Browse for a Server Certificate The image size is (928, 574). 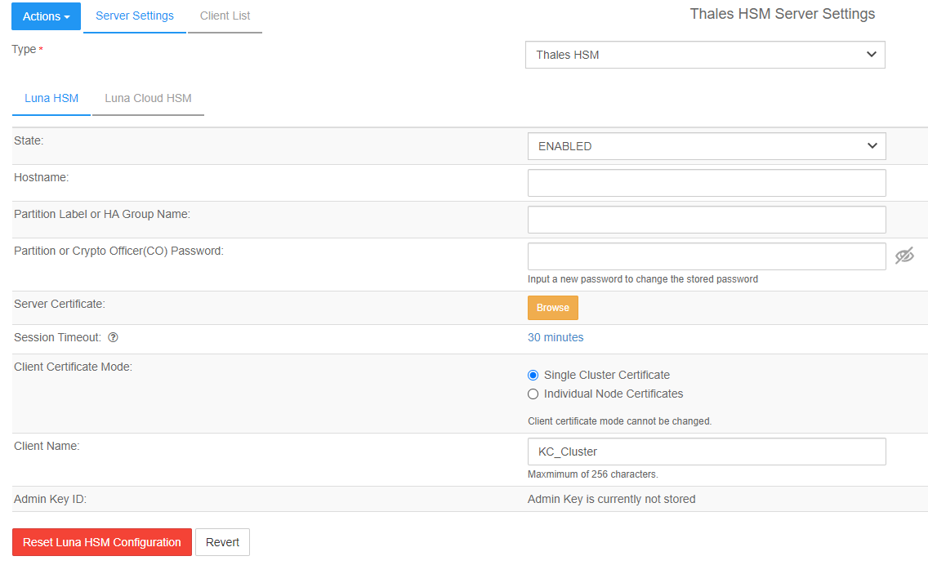click(x=553, y=308)
